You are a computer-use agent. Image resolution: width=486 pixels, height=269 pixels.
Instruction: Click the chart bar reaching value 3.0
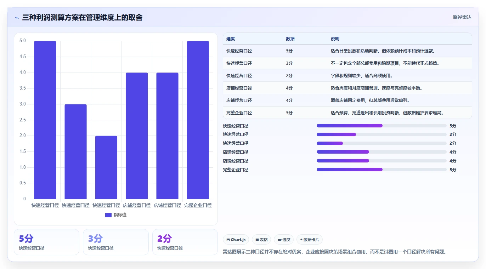tap(75, 151)
